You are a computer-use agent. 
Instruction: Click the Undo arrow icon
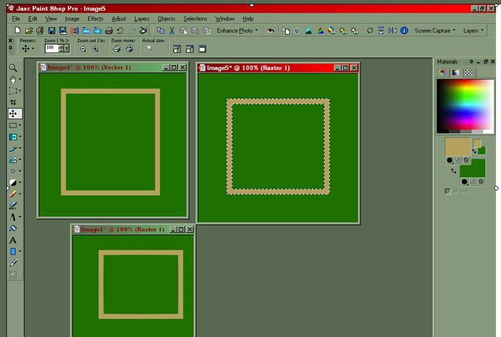120,30
